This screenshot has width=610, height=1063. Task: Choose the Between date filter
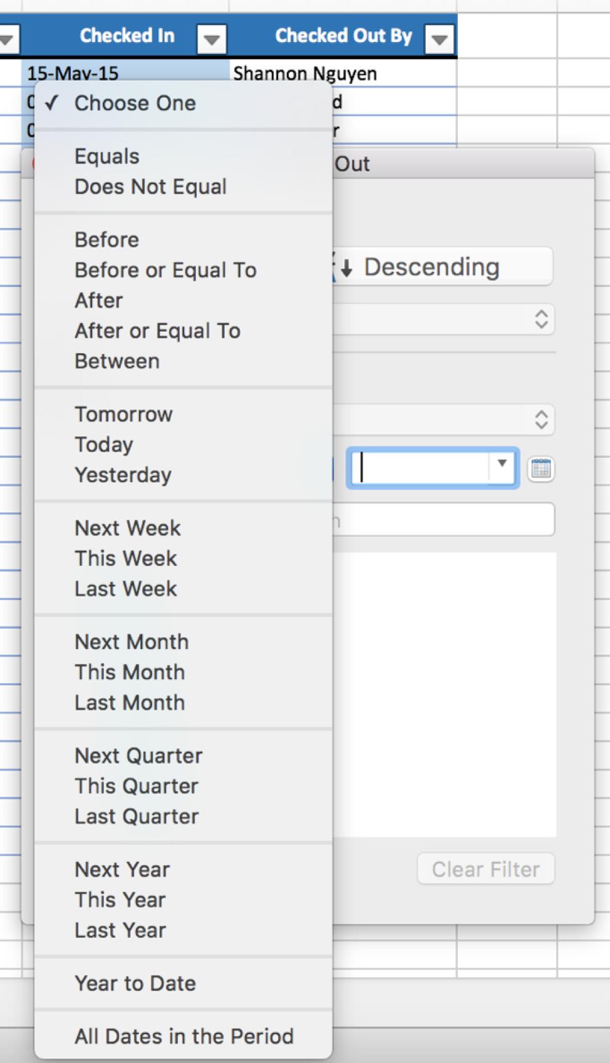tap(117, 361)
